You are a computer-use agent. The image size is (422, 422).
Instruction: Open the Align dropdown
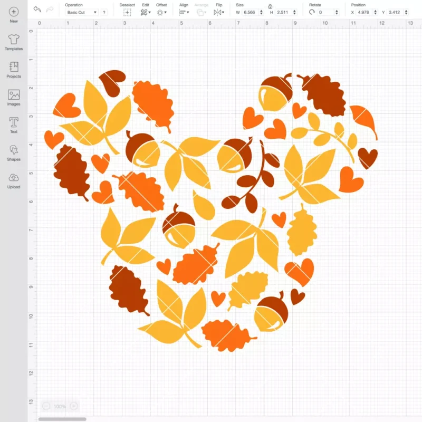184,12
